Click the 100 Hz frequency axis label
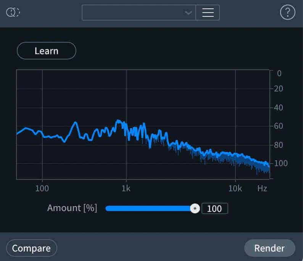The height and width of the screenshot is (261, 303). 42,188
